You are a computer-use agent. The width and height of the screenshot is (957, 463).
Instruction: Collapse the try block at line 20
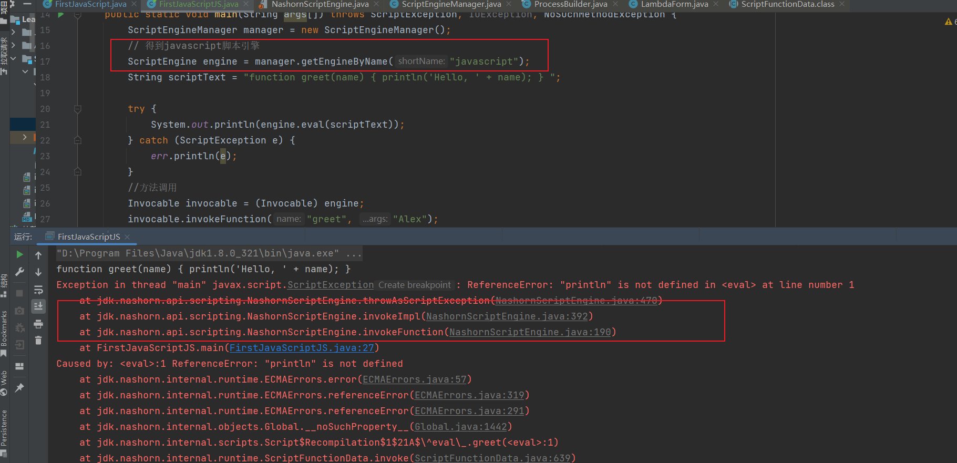point(78,109)
